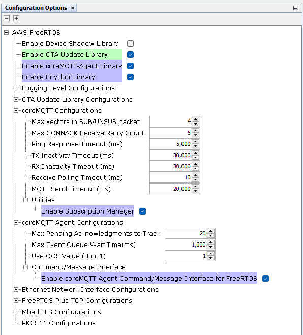Screen dimensions: 303x335
Task: Select the Configuration Options tab
Action: (36, 8)
